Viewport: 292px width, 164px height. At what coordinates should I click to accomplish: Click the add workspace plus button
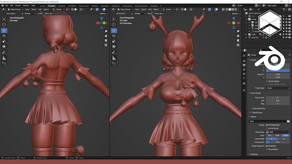[161, 6]
